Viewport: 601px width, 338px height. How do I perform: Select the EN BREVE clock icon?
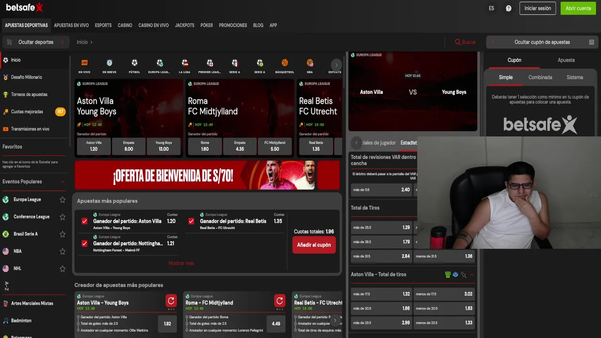109,63
